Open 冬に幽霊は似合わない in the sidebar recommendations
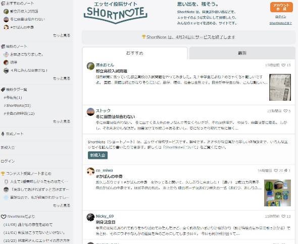Image resolution: width=298 pixels, height=244 pixels. 28,19
